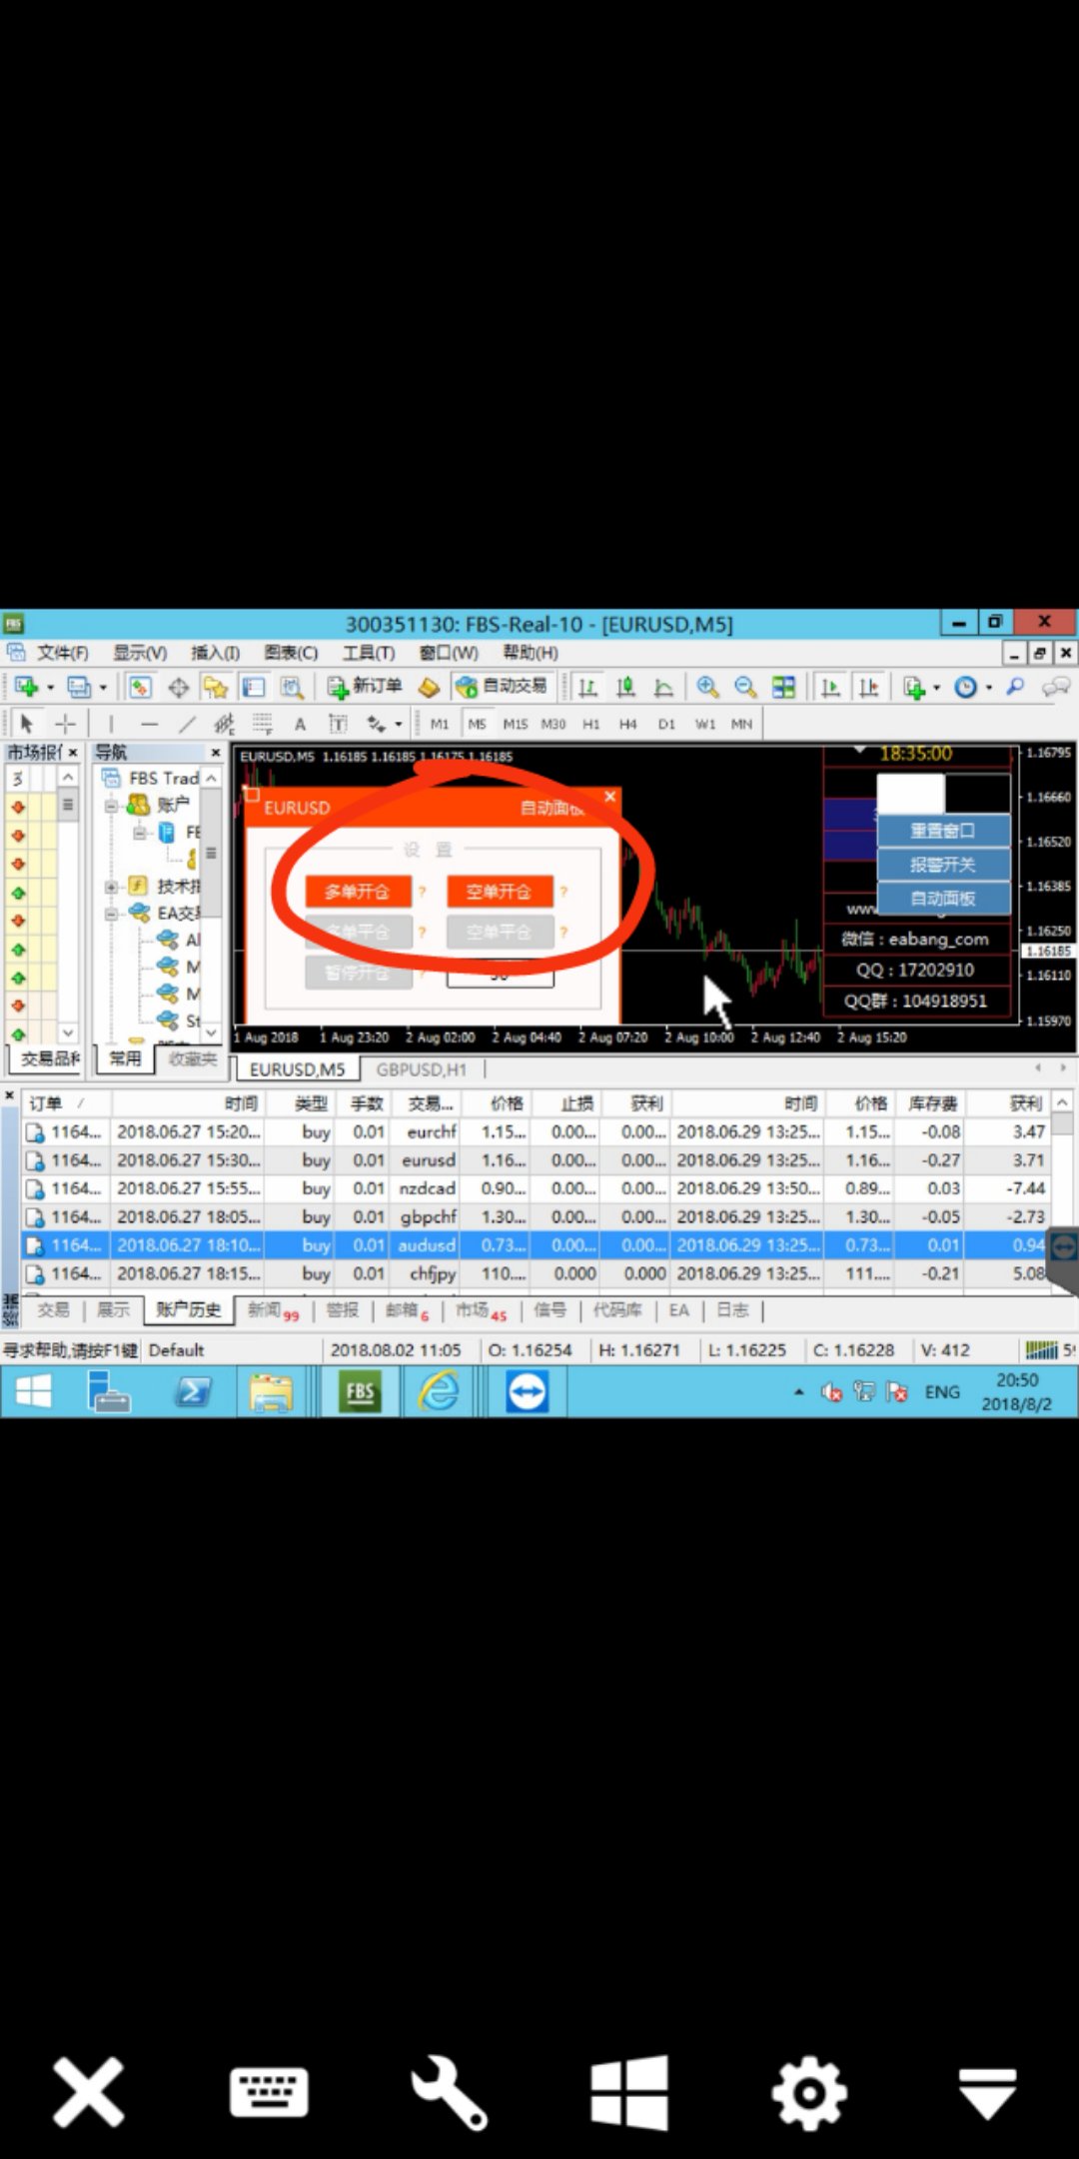Open PowerShell from the taskbar
This screenshot has width=1079, height=2159.
193,1391
